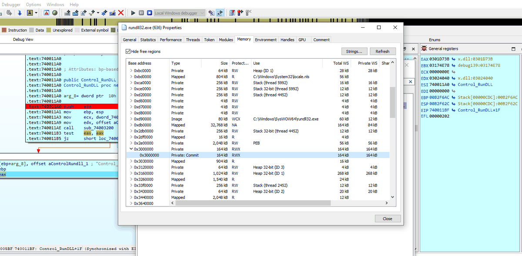522x256 pixels.
Task: Click the bug icon in General registers header
Action: (x=425, y=49)
